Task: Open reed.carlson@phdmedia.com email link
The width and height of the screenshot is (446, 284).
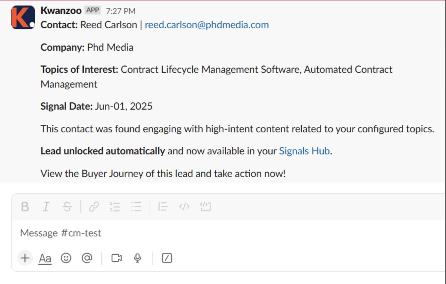Action: pyautogui.click(x=207, y=25)
